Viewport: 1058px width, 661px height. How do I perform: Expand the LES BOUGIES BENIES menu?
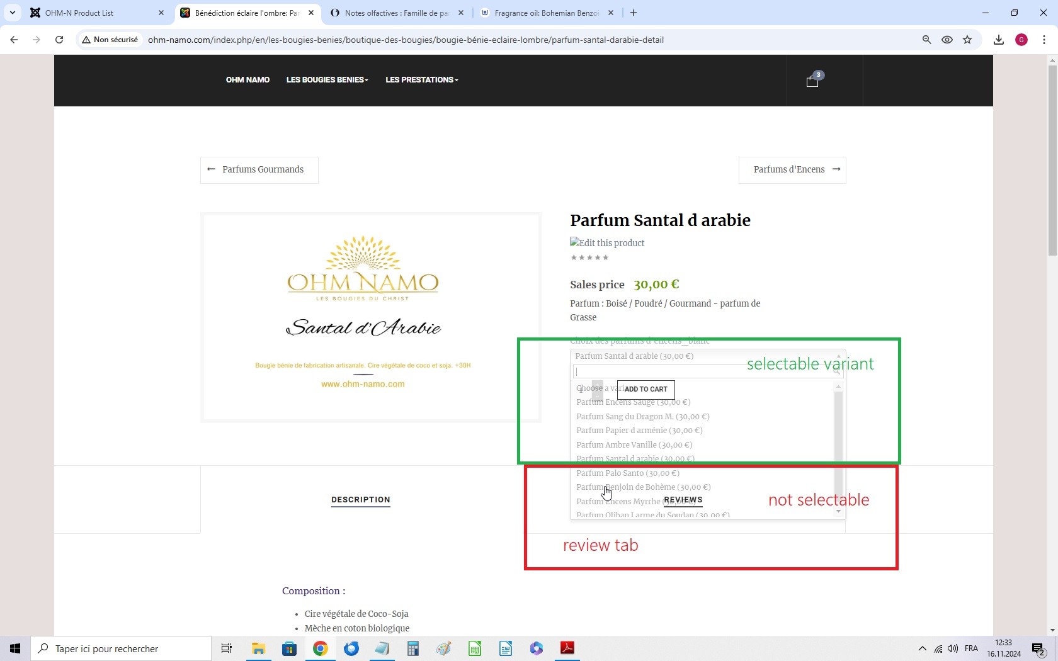pos(327,80)
